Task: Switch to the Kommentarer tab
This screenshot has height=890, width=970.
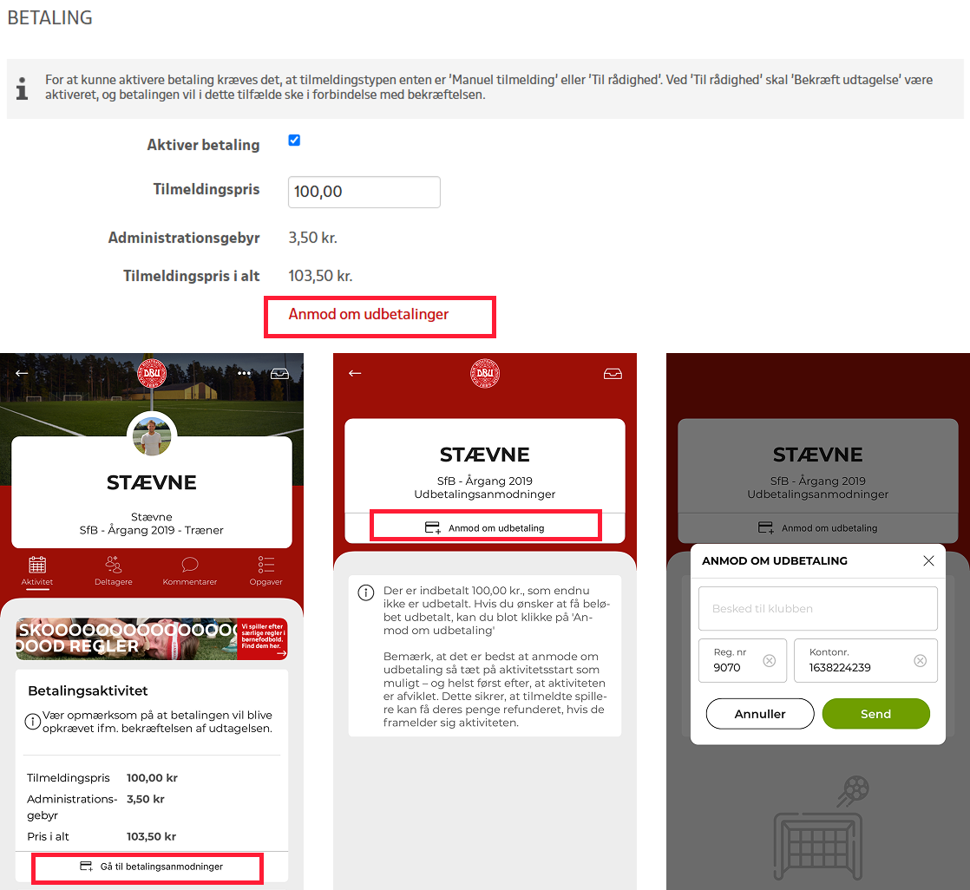Action: 189,571
